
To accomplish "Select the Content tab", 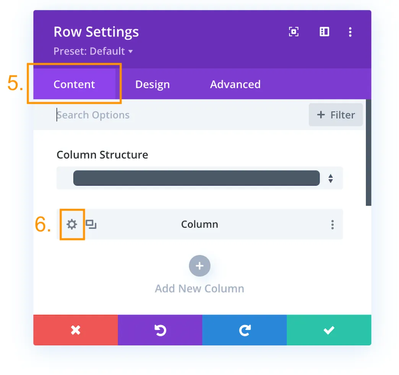I will pos(74,84).
